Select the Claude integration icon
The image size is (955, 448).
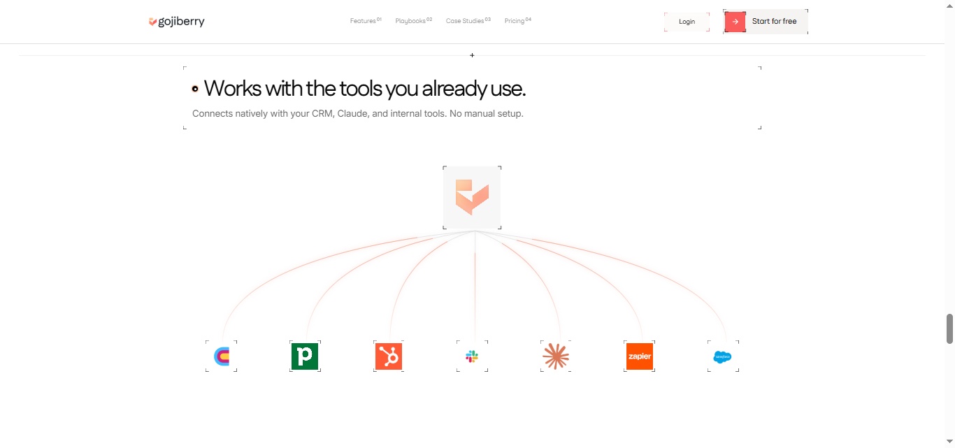pyautogui.click(x=556, y=356)
